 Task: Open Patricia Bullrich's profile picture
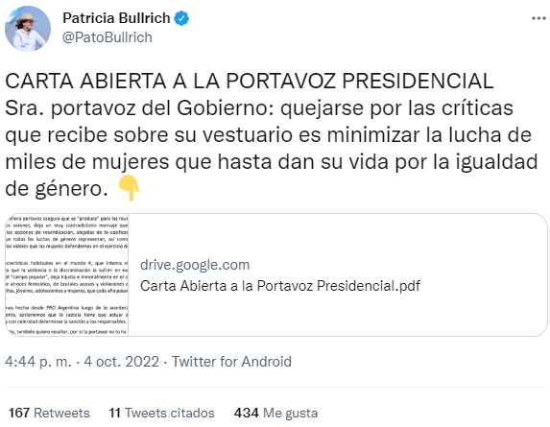pos(28,29)
